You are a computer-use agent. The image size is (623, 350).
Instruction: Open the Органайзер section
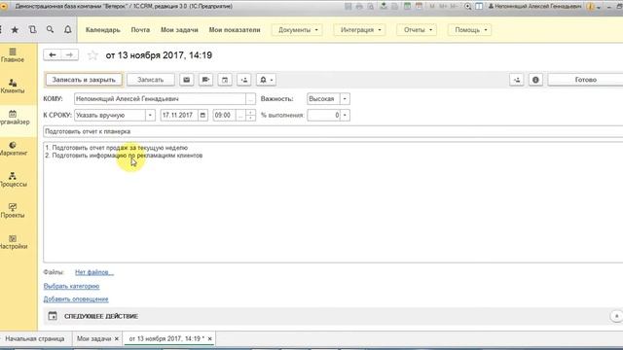pos(14,118)
